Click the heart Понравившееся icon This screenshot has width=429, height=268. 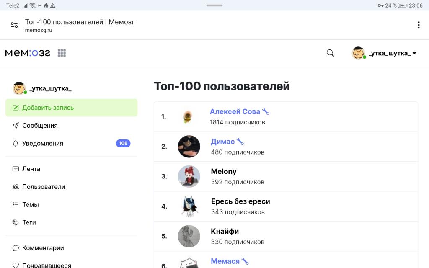16,265
